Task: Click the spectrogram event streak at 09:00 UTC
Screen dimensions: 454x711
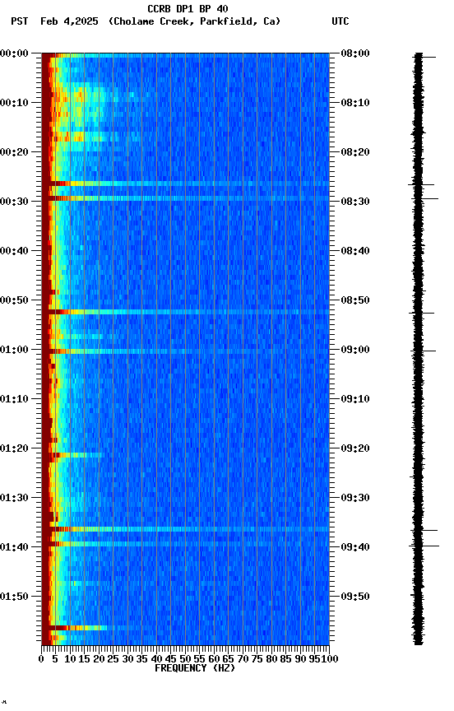Action: tap(185, 351)
